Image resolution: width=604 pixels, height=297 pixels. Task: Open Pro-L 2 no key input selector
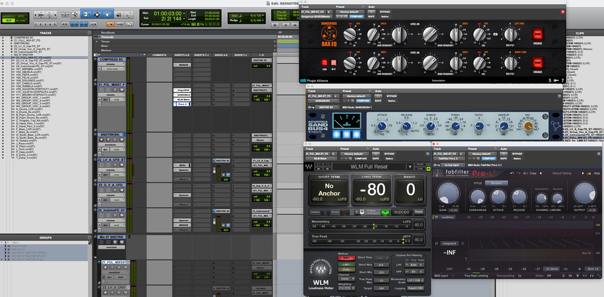(x=452, y=165)
